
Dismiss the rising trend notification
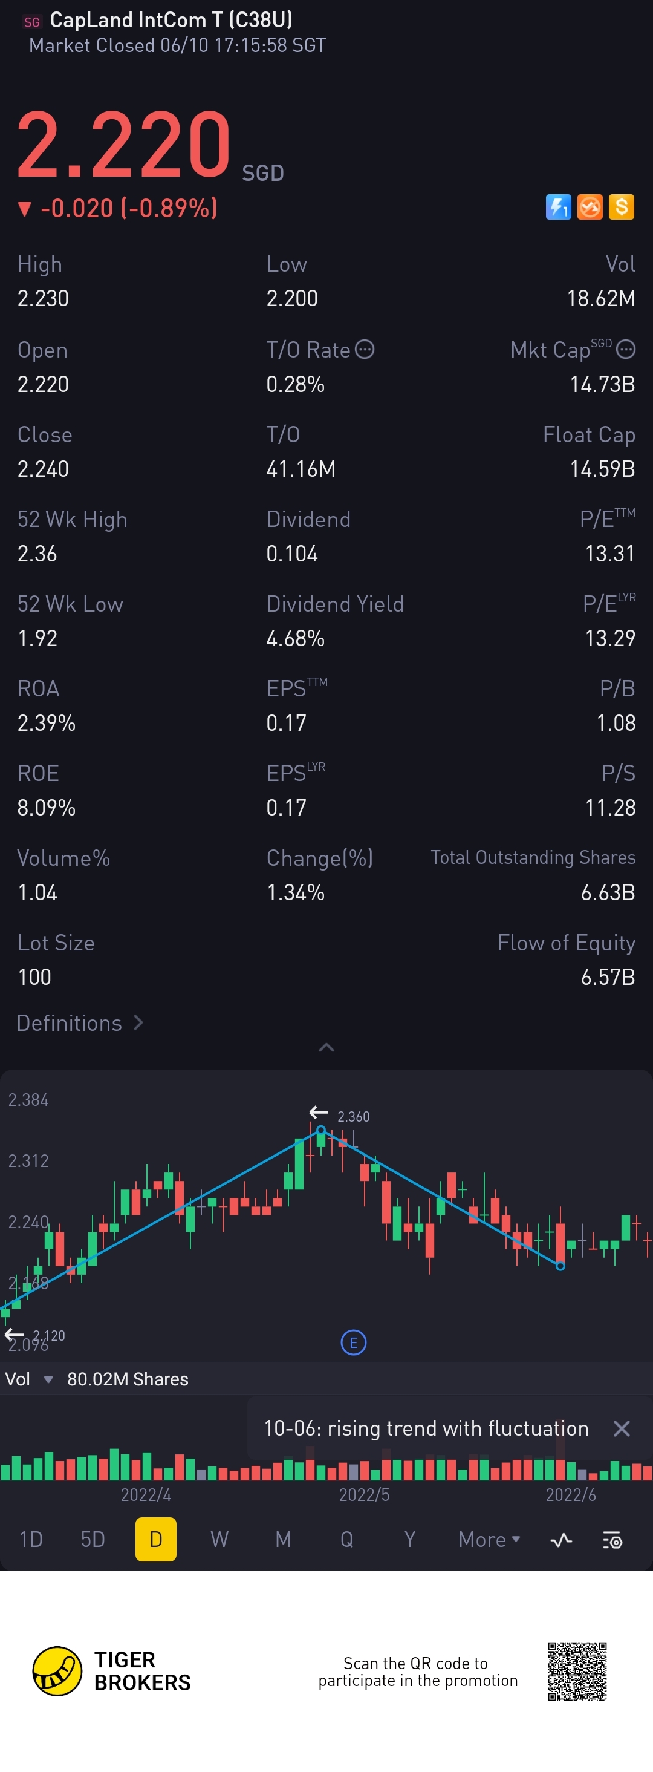pos(622,1429)
